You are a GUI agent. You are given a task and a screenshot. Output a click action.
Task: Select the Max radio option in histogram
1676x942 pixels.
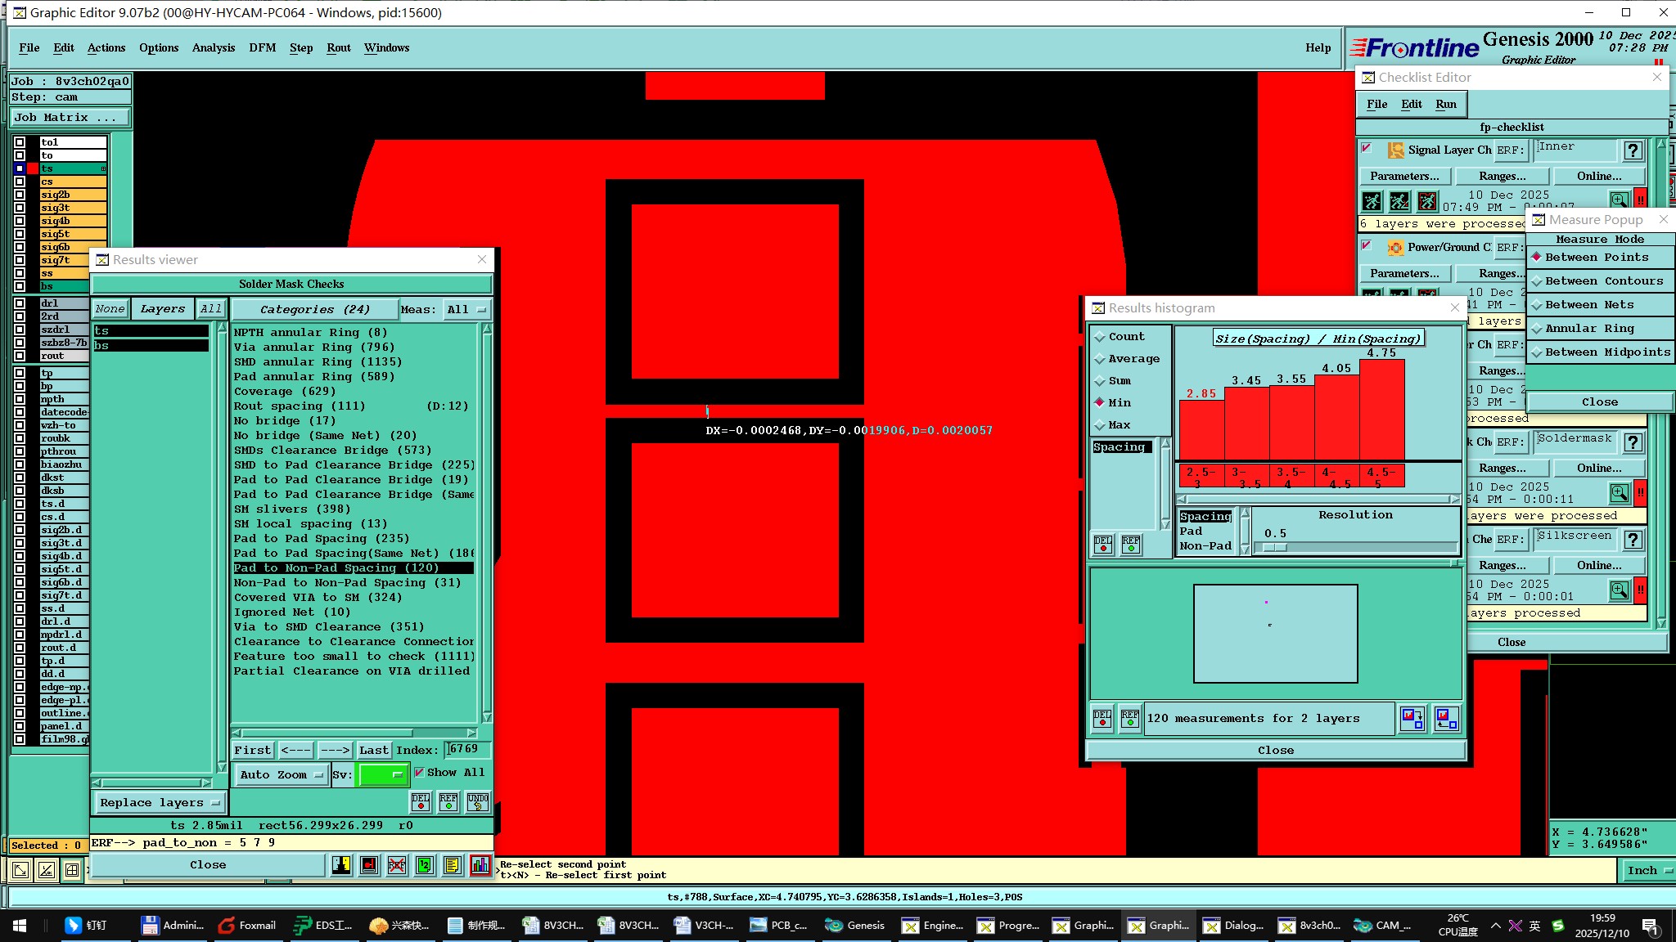point(1101,425)
